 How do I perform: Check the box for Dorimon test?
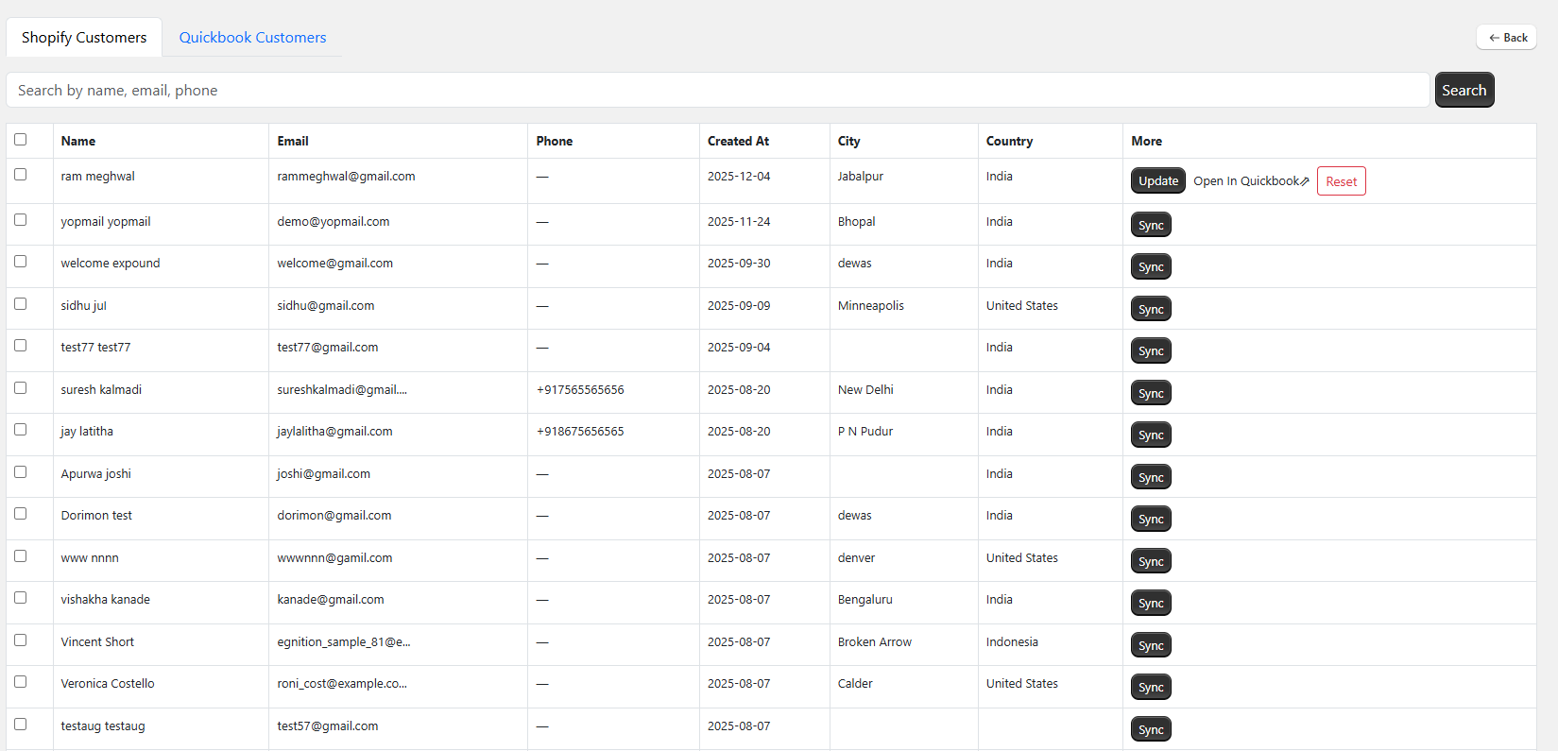21,514
